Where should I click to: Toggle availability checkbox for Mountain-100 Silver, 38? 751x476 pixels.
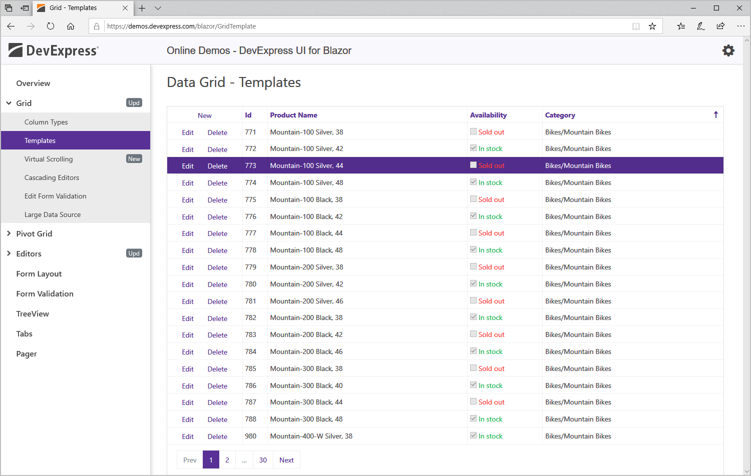[473, 131]
